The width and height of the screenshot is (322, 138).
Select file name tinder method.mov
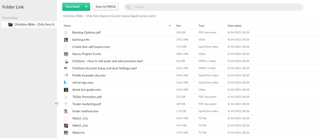(x=86, y=111)
